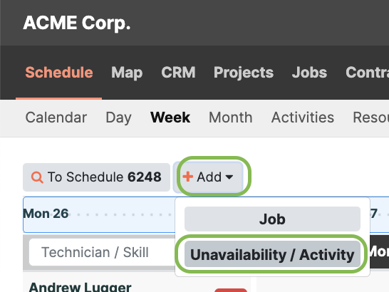Open the Activities sub-tab

point(303,118)
